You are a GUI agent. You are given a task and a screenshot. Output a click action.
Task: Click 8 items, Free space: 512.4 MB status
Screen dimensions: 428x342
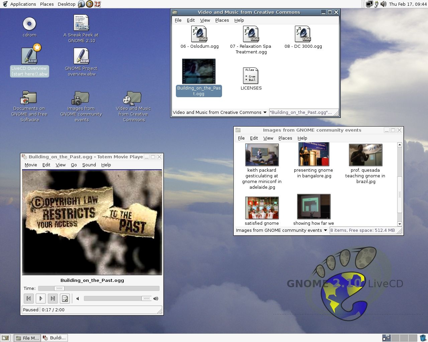tap(362, 230)
